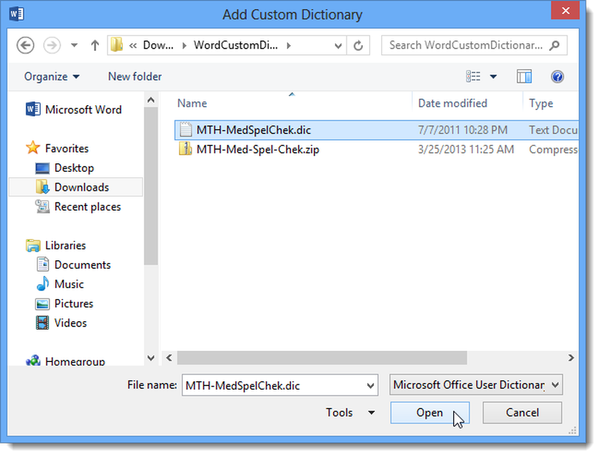Select Homegroup in navigation pane
This screenshot has height=457, width=600.
click(x=74, y=361)
